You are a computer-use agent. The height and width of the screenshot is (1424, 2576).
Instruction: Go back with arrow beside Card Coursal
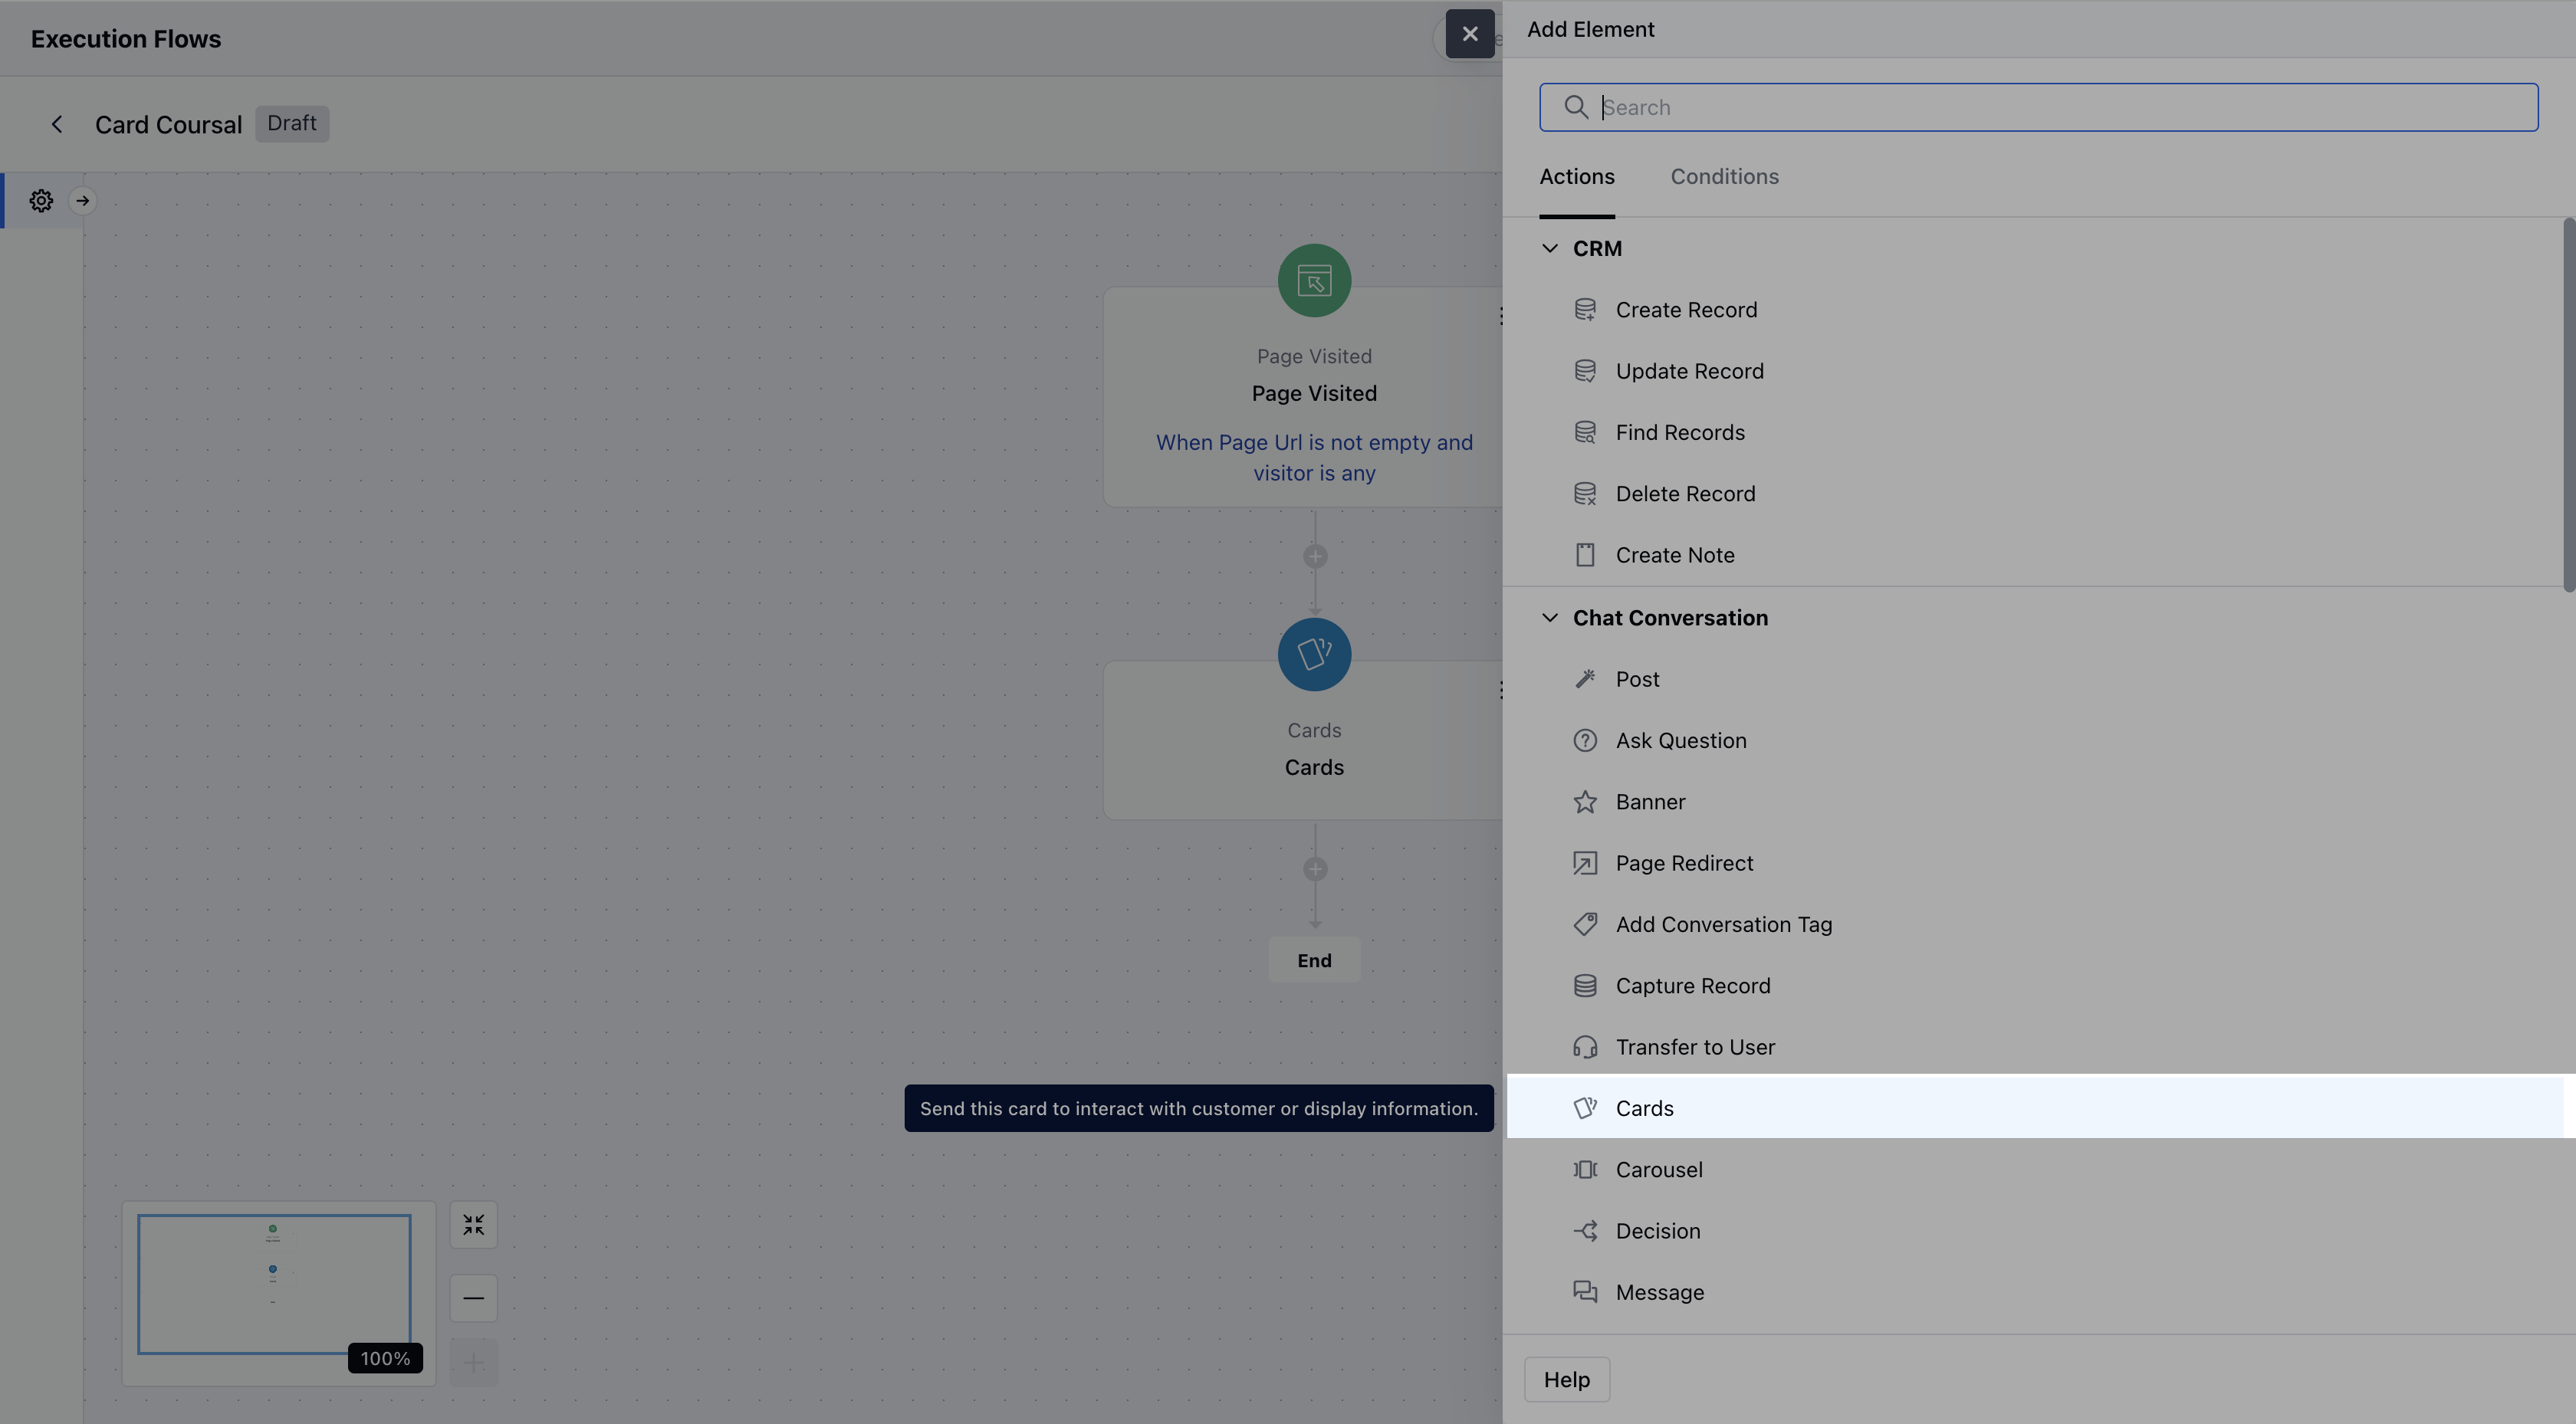click(57, 124)
